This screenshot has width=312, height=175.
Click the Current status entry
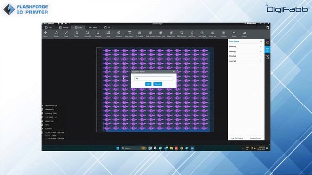point(48,129)
